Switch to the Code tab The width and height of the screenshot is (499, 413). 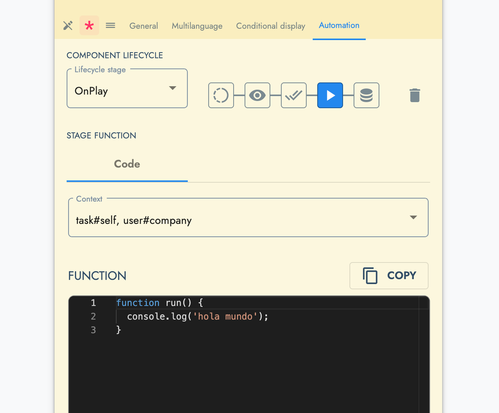(x=127, y=164)
